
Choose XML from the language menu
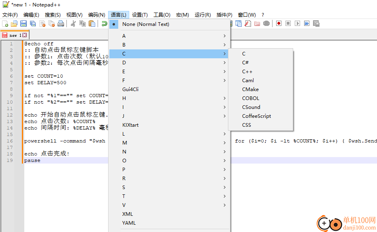[x=169, y=214]
